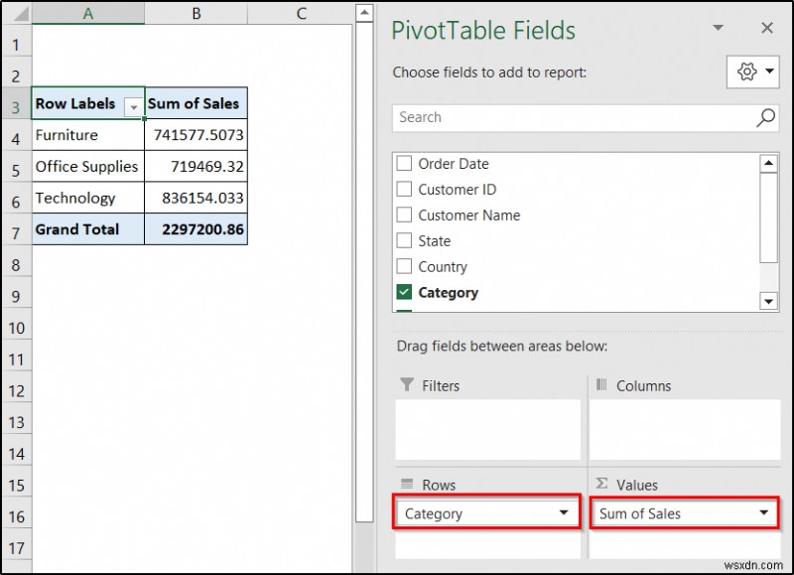
Task: Uncheck the Category field
Action: pos(405,293)
